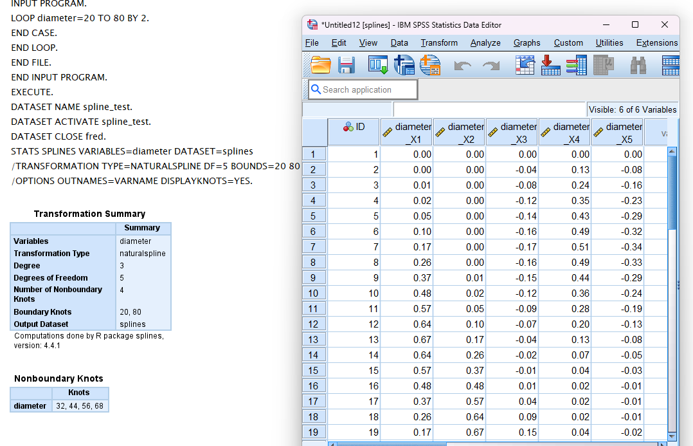Click the Run descriptive statistics mu icon
The image size is (693, 446).
pyautogui.click(x=604, y=65)
